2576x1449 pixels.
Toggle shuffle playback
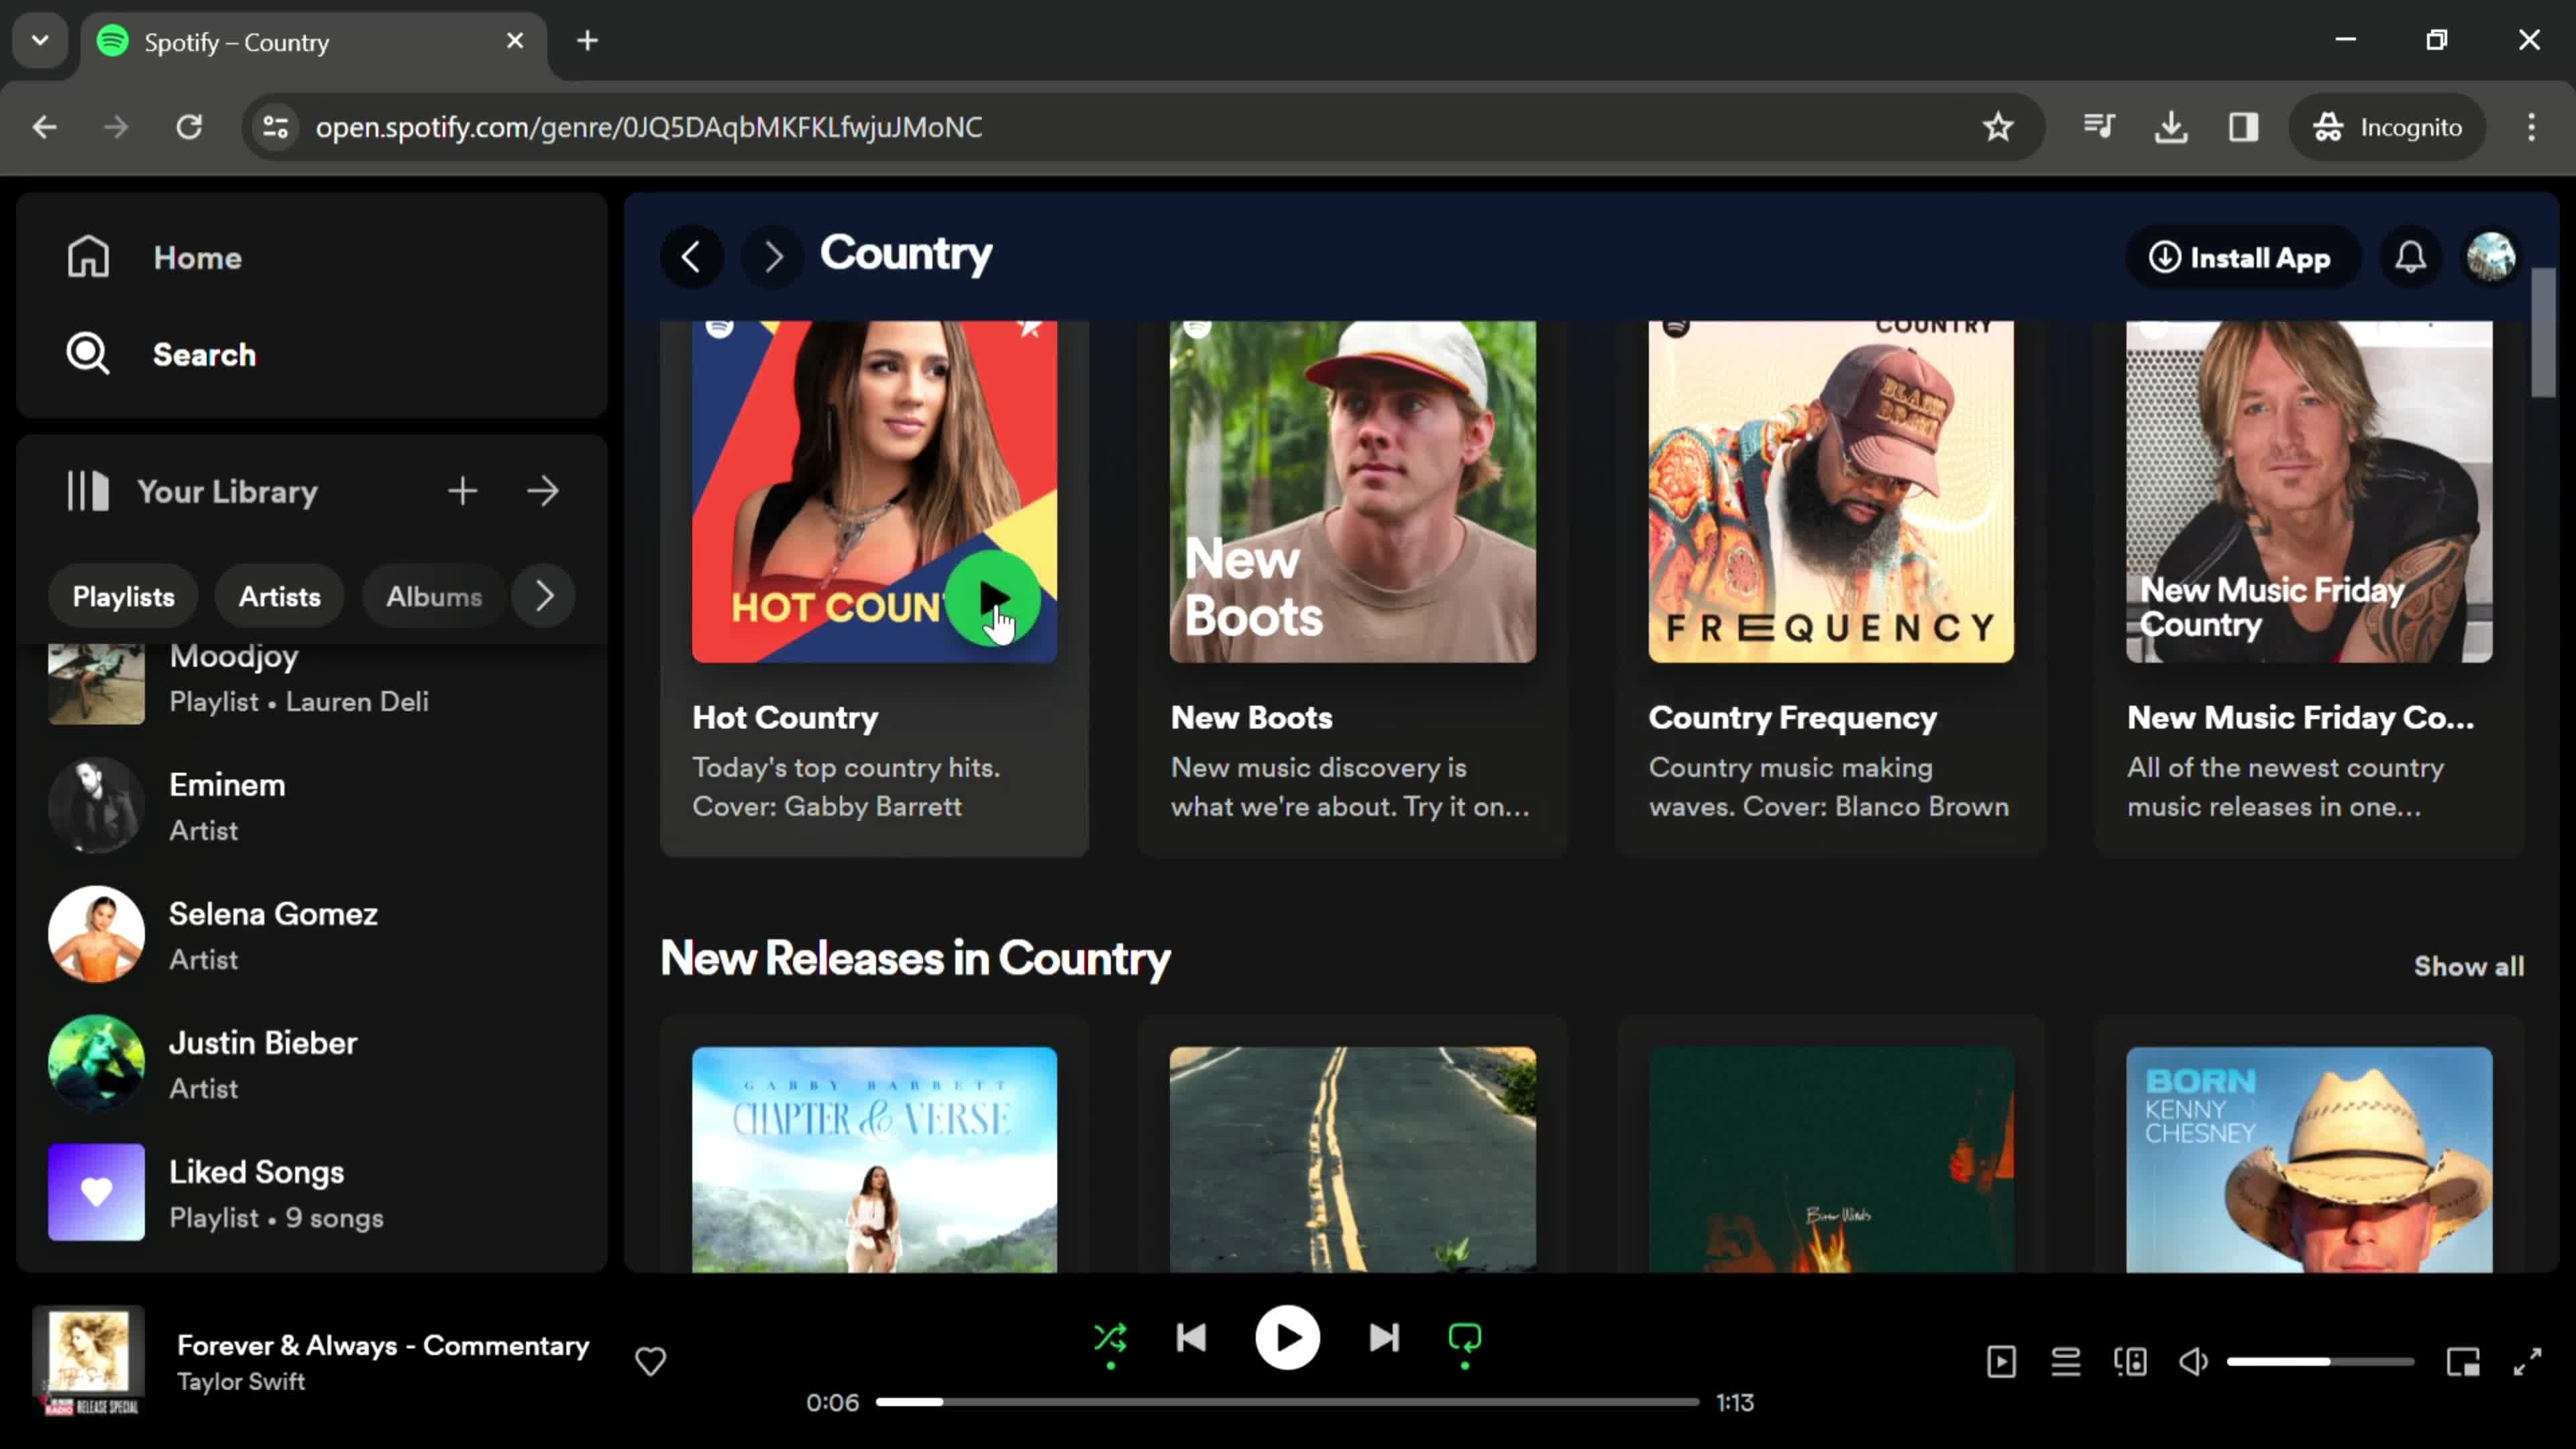point(1110,1338)
